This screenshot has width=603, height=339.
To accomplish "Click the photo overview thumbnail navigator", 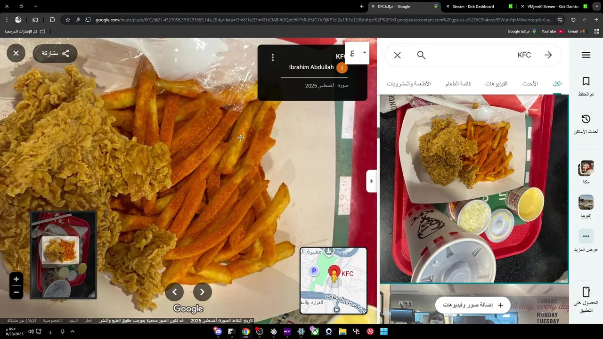I will (x=63, y=255).
